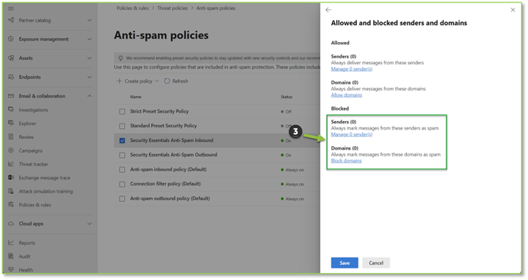
Task: Click the Explorer icon in sidebar
Action: (x=11, y=124)
